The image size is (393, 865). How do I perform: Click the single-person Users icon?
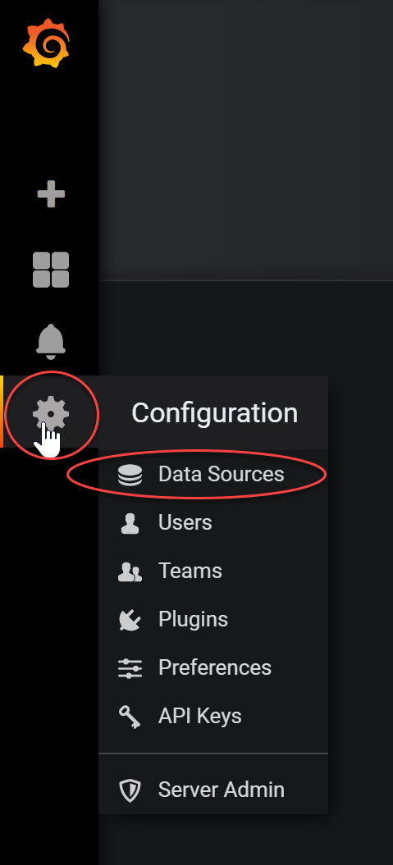130,523
